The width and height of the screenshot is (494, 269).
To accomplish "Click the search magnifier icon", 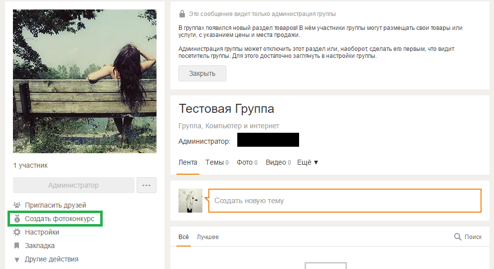I will (458, 237).
